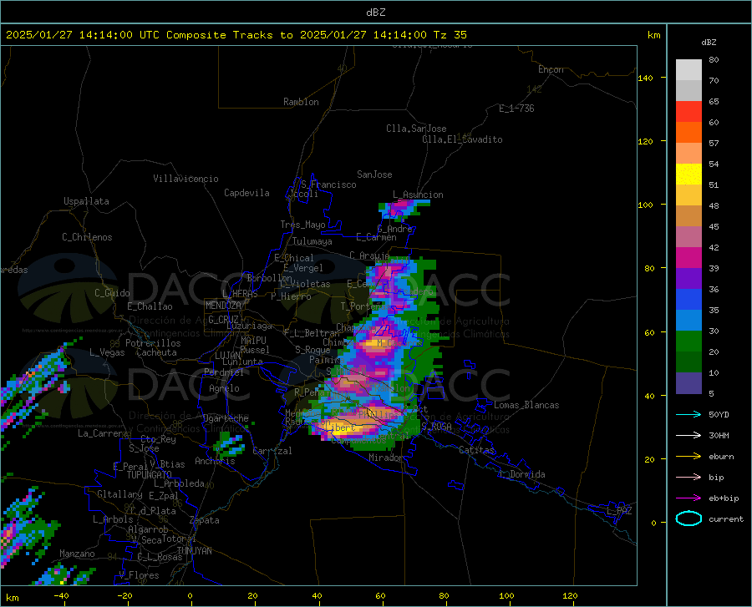Click the Clla.El_Cavadito label
This screenshot has height=607, width=752.
click(x=462, y=139)
